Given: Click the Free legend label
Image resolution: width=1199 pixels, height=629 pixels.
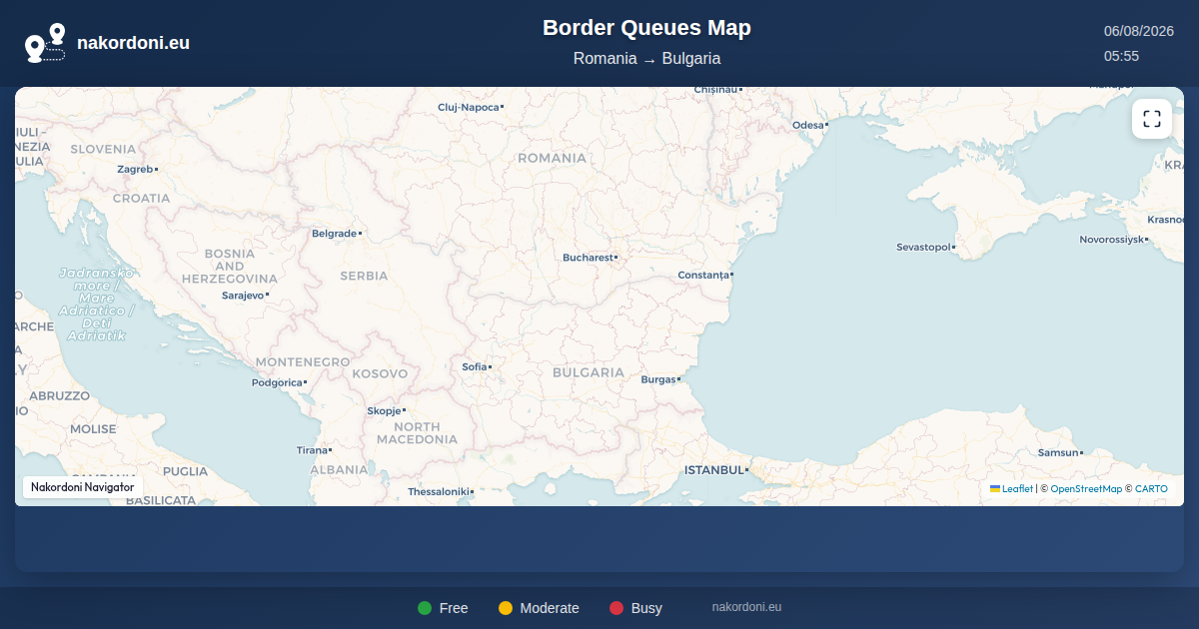Looking at the screenshot, I should pos(454,608).
